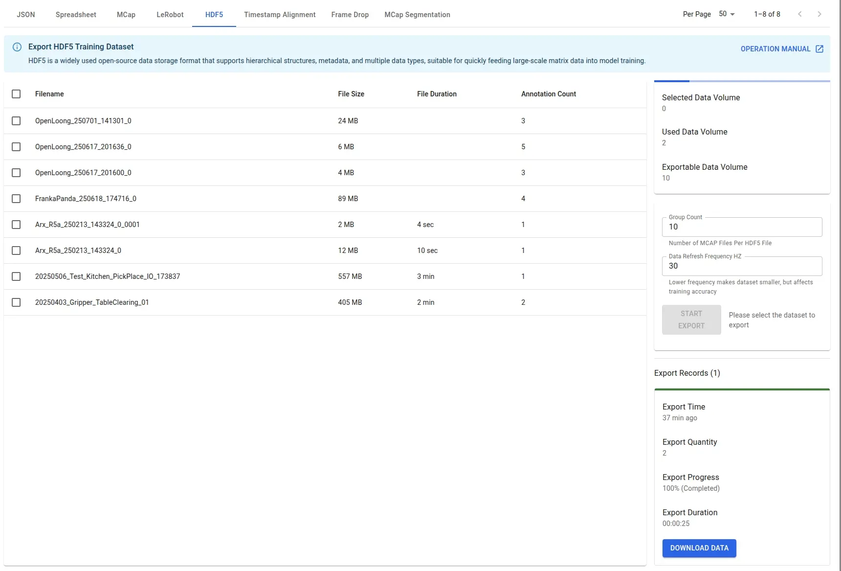
Task: Click into the Group Count input field
Action: point(742,227)
